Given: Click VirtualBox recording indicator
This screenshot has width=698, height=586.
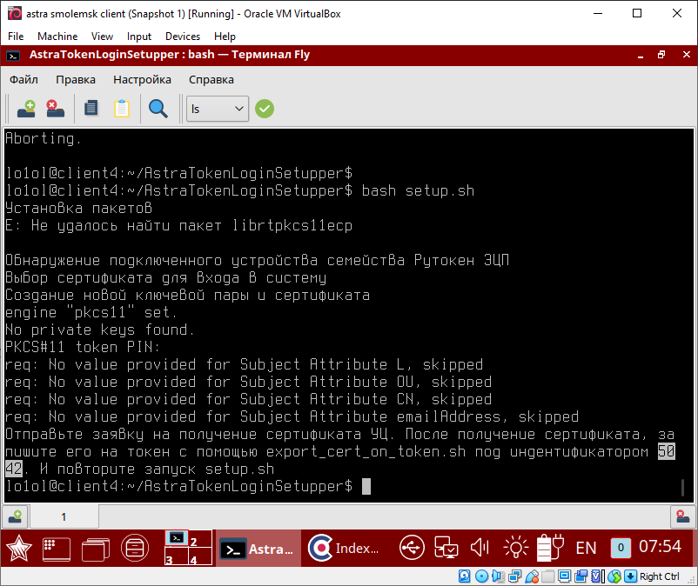Looking at the screenshot, I should [581, 576].
